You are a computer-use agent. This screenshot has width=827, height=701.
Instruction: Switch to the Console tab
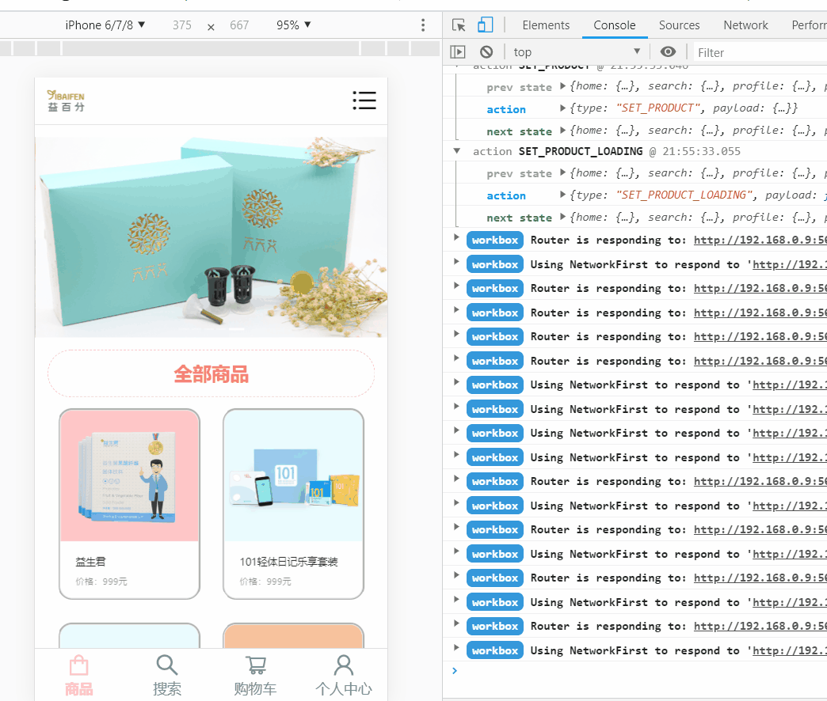tap(615, 25)
